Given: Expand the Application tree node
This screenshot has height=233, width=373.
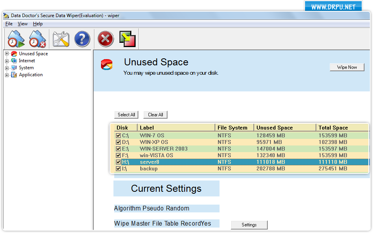Looking at the screenshot, I should click(7, 75).
